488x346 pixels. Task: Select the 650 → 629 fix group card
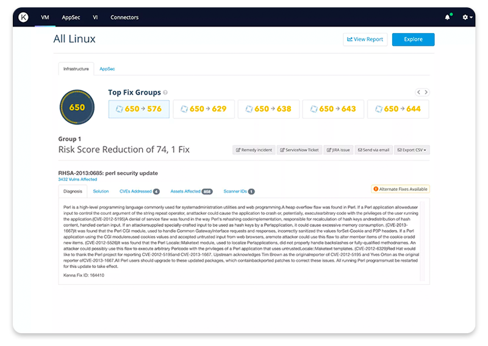204,109
